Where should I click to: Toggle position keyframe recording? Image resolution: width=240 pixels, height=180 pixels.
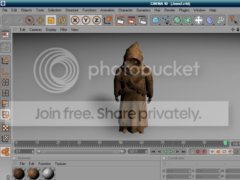point(212,151)
